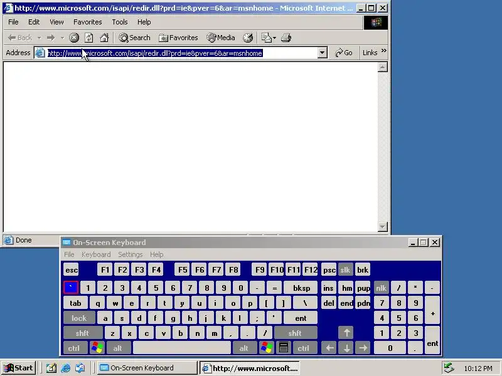Click the network icon in the system tray
This screenshot has height=376, width=502.
449,368
